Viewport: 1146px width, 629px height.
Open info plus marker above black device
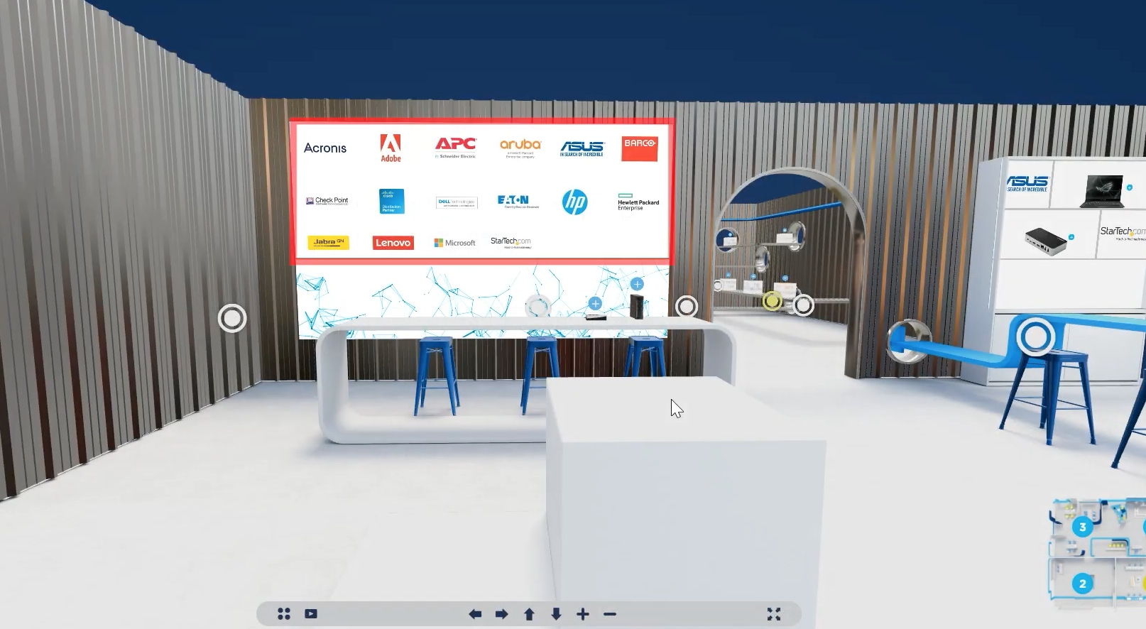click(x=637, y=284)
